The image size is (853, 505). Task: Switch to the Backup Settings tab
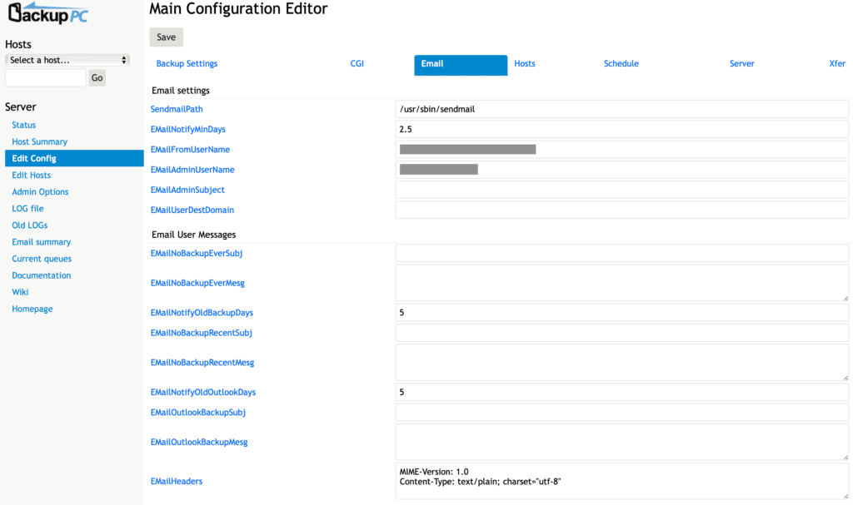click(187, 64)
